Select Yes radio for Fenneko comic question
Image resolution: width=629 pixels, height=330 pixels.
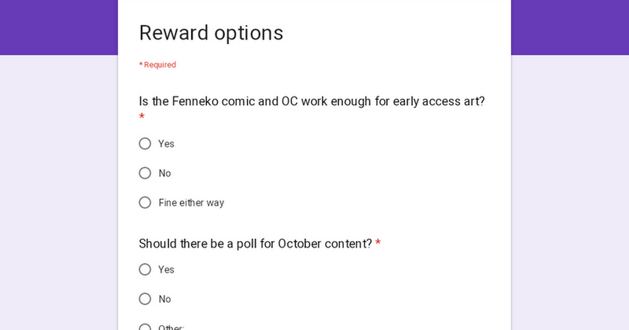coord(145,144)
